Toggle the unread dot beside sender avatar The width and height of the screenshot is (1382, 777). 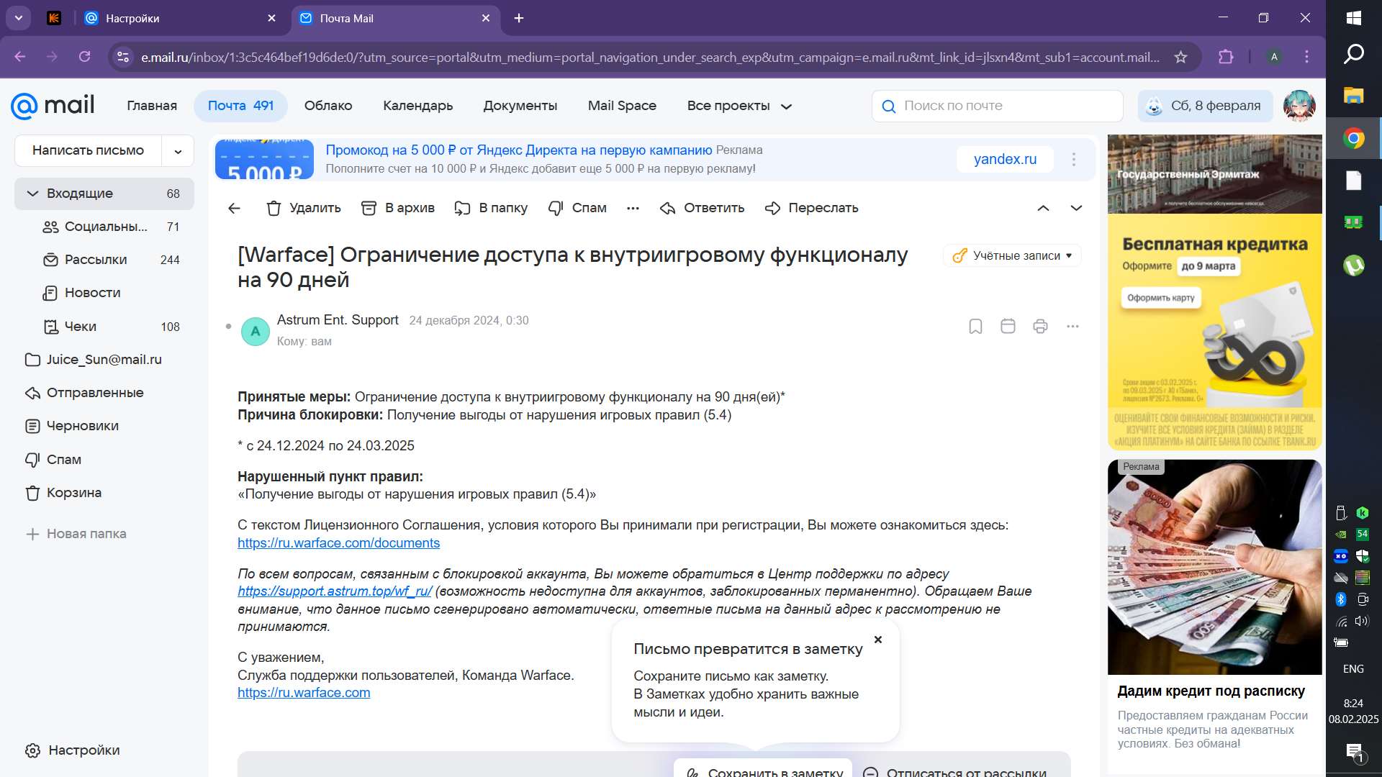[x=229, y=327]
